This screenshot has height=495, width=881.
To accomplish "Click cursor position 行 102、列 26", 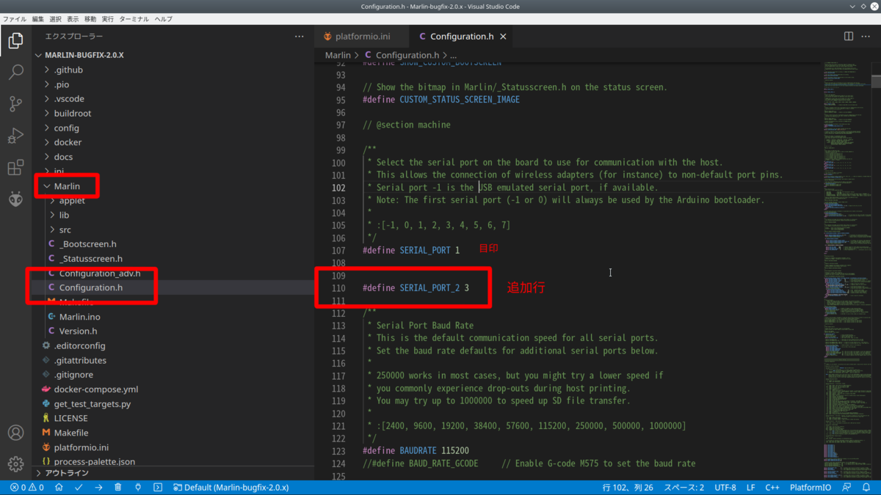I will point(628,488).
